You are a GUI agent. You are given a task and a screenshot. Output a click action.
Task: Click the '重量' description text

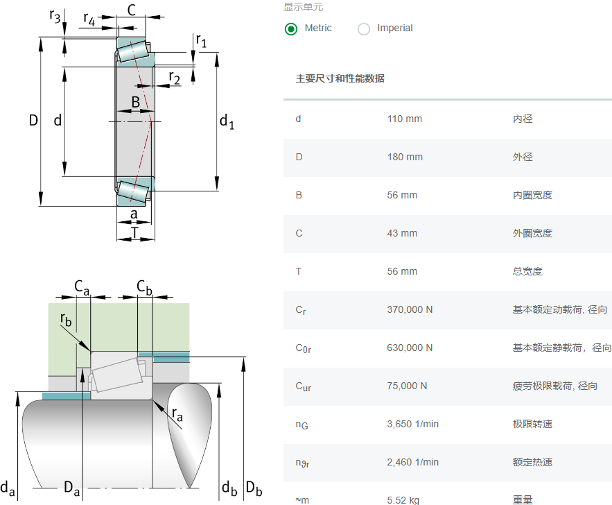point(523,500)
